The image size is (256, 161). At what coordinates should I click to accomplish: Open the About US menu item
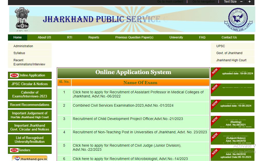point(44,37)
